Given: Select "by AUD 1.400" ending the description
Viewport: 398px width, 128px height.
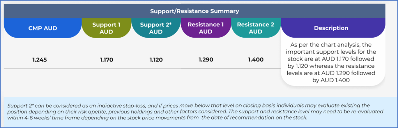Looking at the screenshot, I should coord(331,80).
